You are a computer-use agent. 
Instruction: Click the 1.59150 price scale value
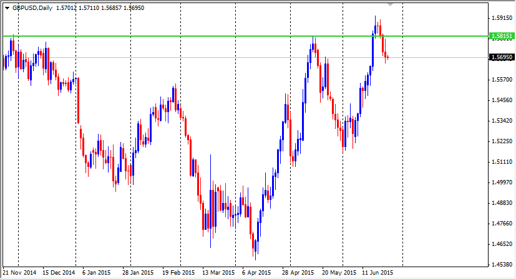(x=502, y=18)
